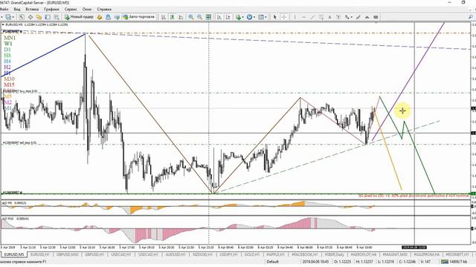Viewport: 476px width, 267px height.
Task: Expand the Indicators dropdown arrow
Action: point(243,17)
